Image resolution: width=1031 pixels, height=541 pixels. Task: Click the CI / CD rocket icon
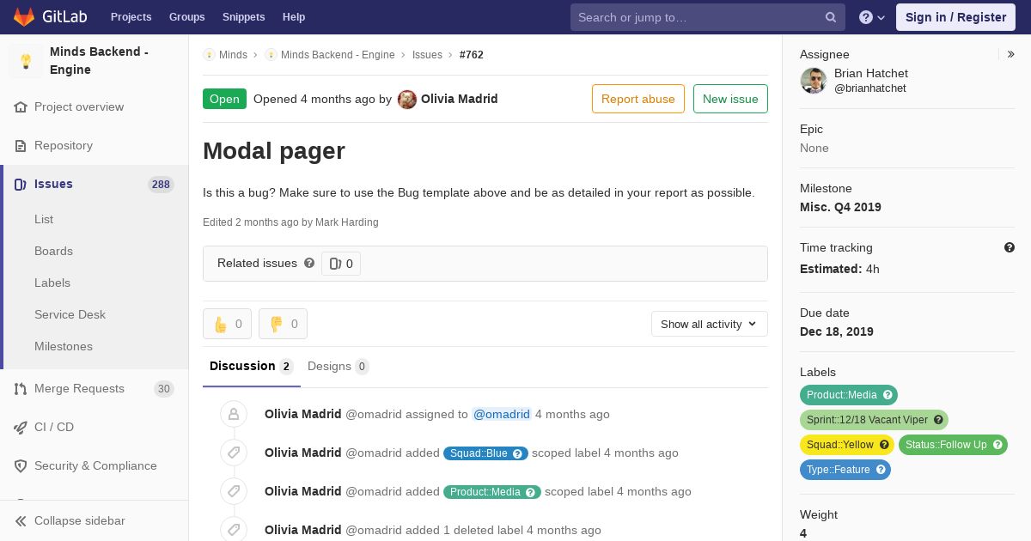click(21, 428)
